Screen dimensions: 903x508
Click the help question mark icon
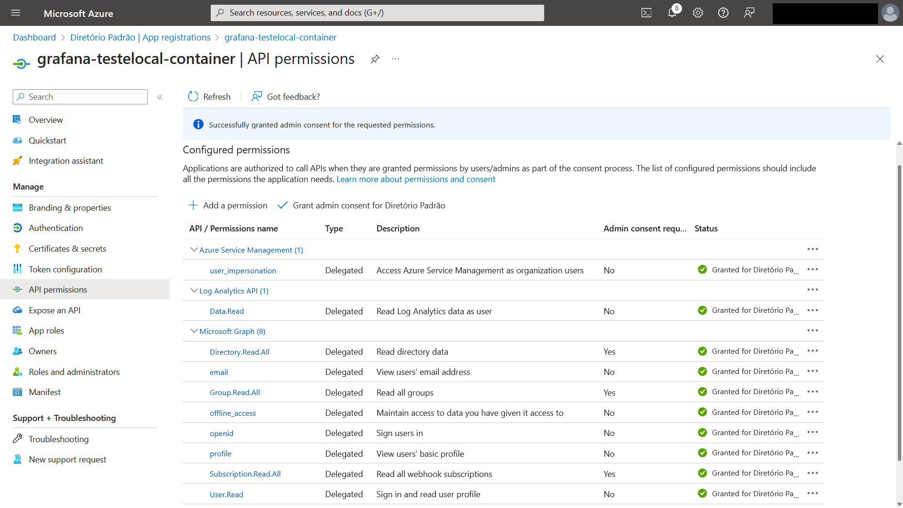pos(723,13)
